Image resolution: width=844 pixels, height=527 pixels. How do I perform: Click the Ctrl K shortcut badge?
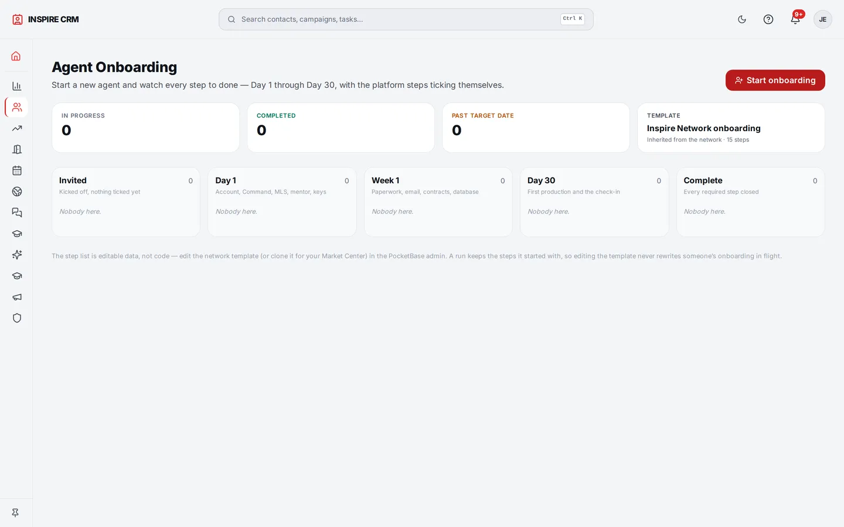572,19
